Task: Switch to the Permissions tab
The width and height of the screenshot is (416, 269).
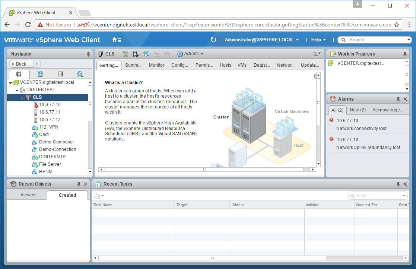Action: click(x=204, y=65)
